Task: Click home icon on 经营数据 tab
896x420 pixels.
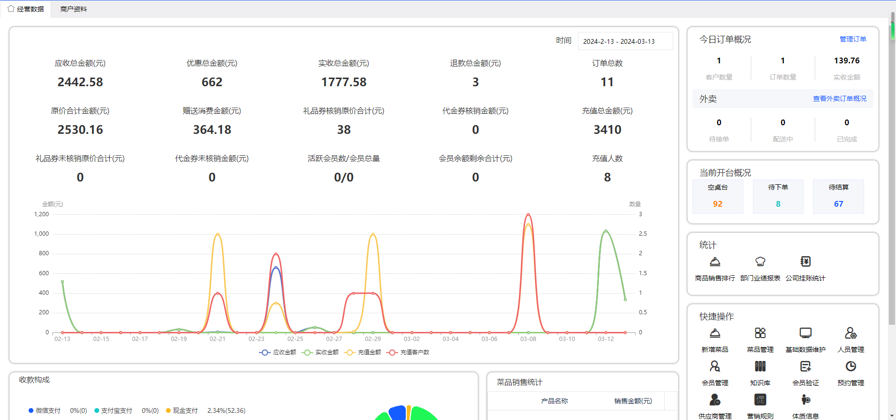Action: pyautogui.click(x=11, y=9)
